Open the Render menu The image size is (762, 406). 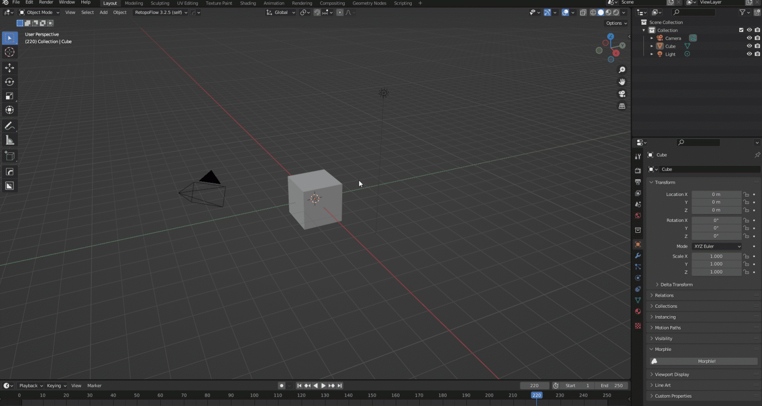46,3
